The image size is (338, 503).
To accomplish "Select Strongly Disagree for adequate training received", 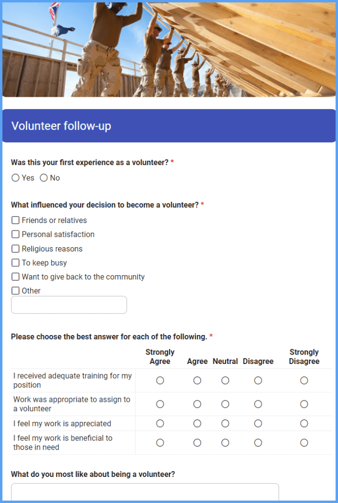I will tap(304, 380).
